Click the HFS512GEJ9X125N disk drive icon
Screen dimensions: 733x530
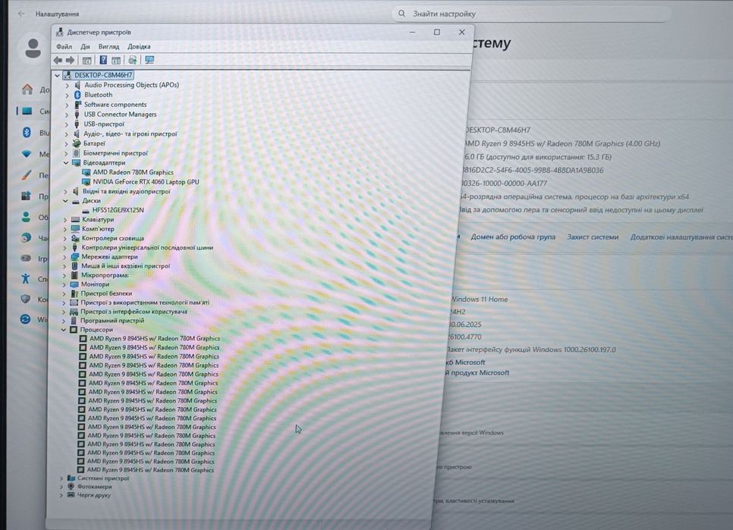click(85, 210)
